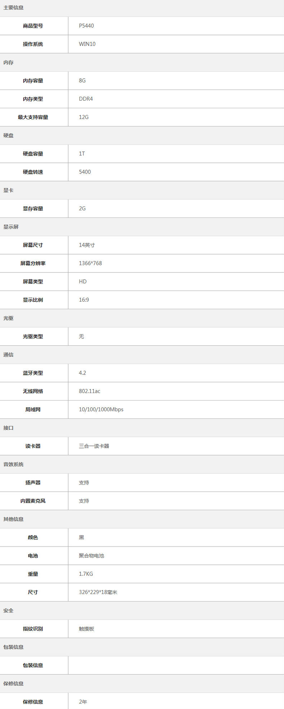Viewport: 284px width, 709px height.
Task: Click the 指纹识别 触摸板 value
Action: coord(87,629)
